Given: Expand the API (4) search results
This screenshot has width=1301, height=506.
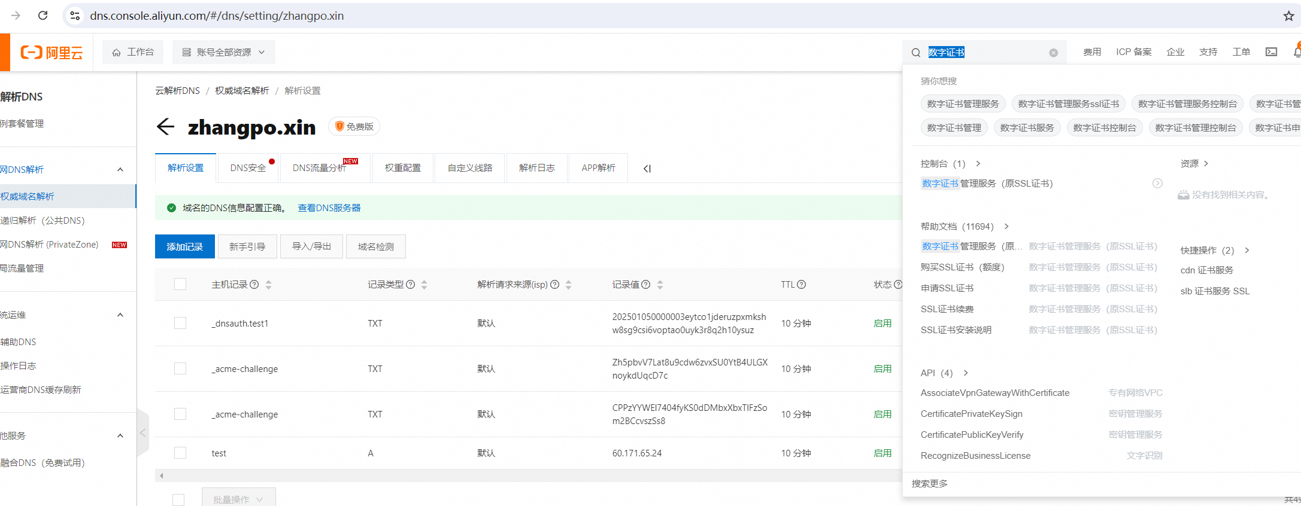Looking at the screenshot, I should pyautogui.click(x=965, y=373).
